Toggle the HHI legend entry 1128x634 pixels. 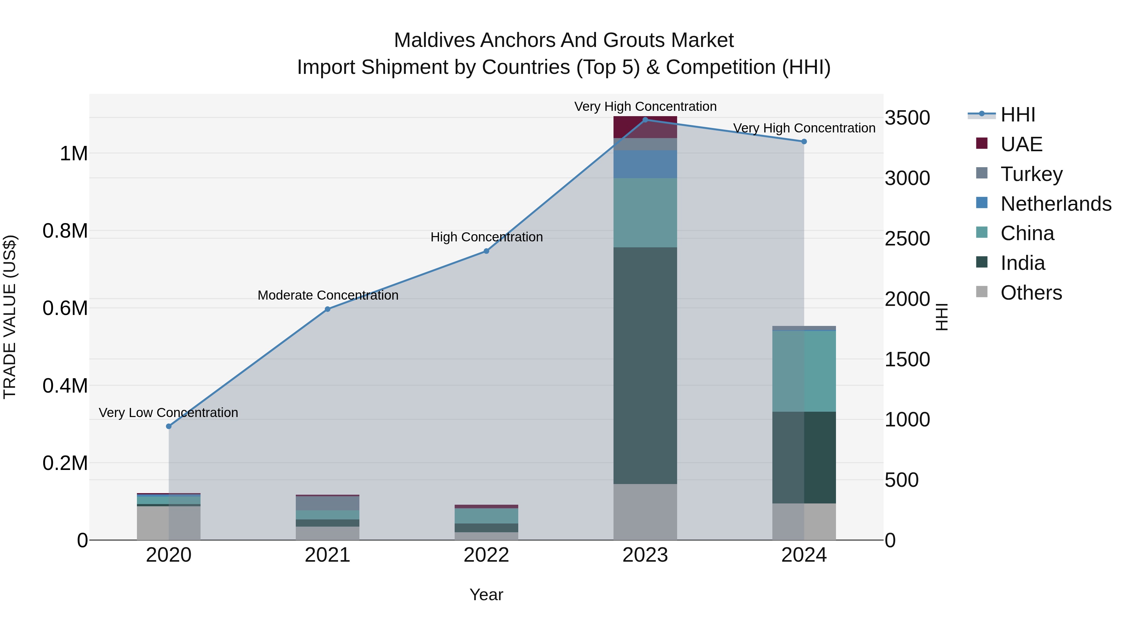(x=1002, y=115)
